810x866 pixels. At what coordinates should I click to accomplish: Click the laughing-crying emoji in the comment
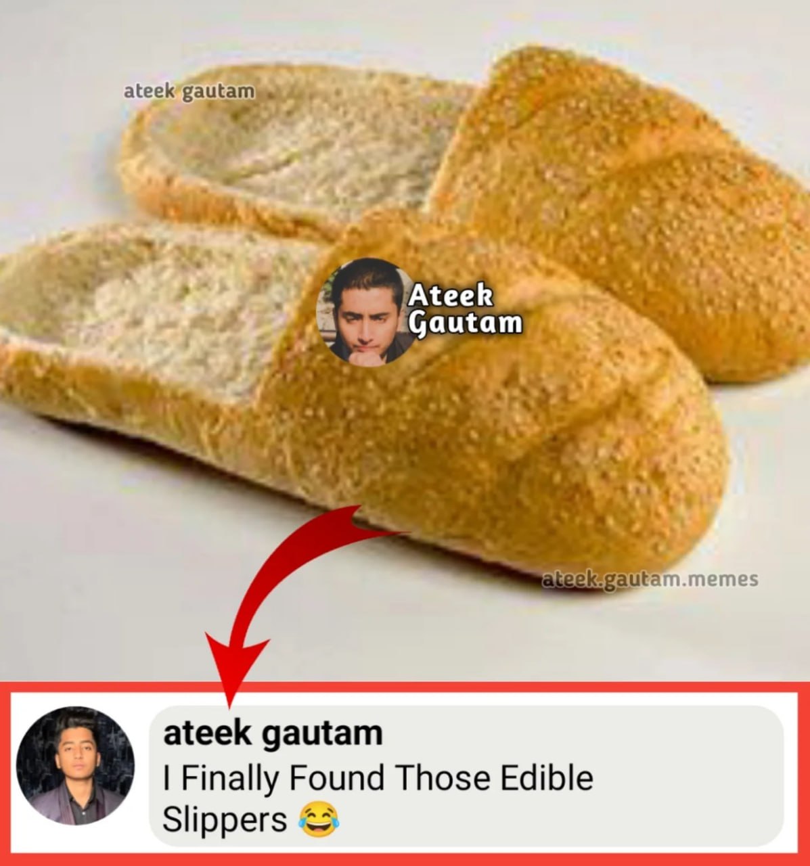click(319, 819)
